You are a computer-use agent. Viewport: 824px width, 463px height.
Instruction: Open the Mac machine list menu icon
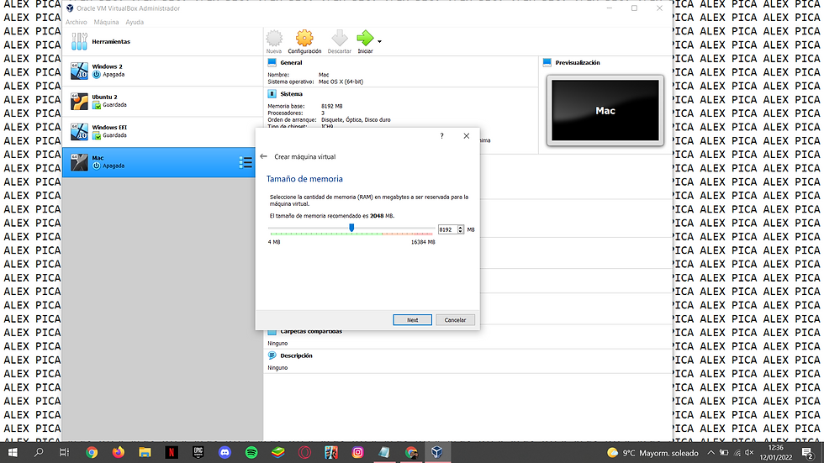[246, 162]
